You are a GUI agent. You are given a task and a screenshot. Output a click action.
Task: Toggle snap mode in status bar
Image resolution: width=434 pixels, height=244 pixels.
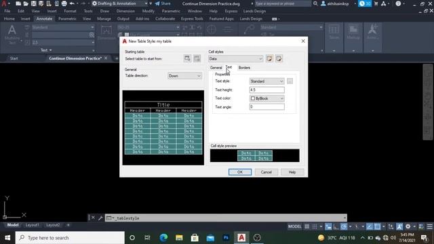point(315,226)
